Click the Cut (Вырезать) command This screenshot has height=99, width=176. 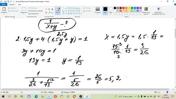click(x=12, y=8)
